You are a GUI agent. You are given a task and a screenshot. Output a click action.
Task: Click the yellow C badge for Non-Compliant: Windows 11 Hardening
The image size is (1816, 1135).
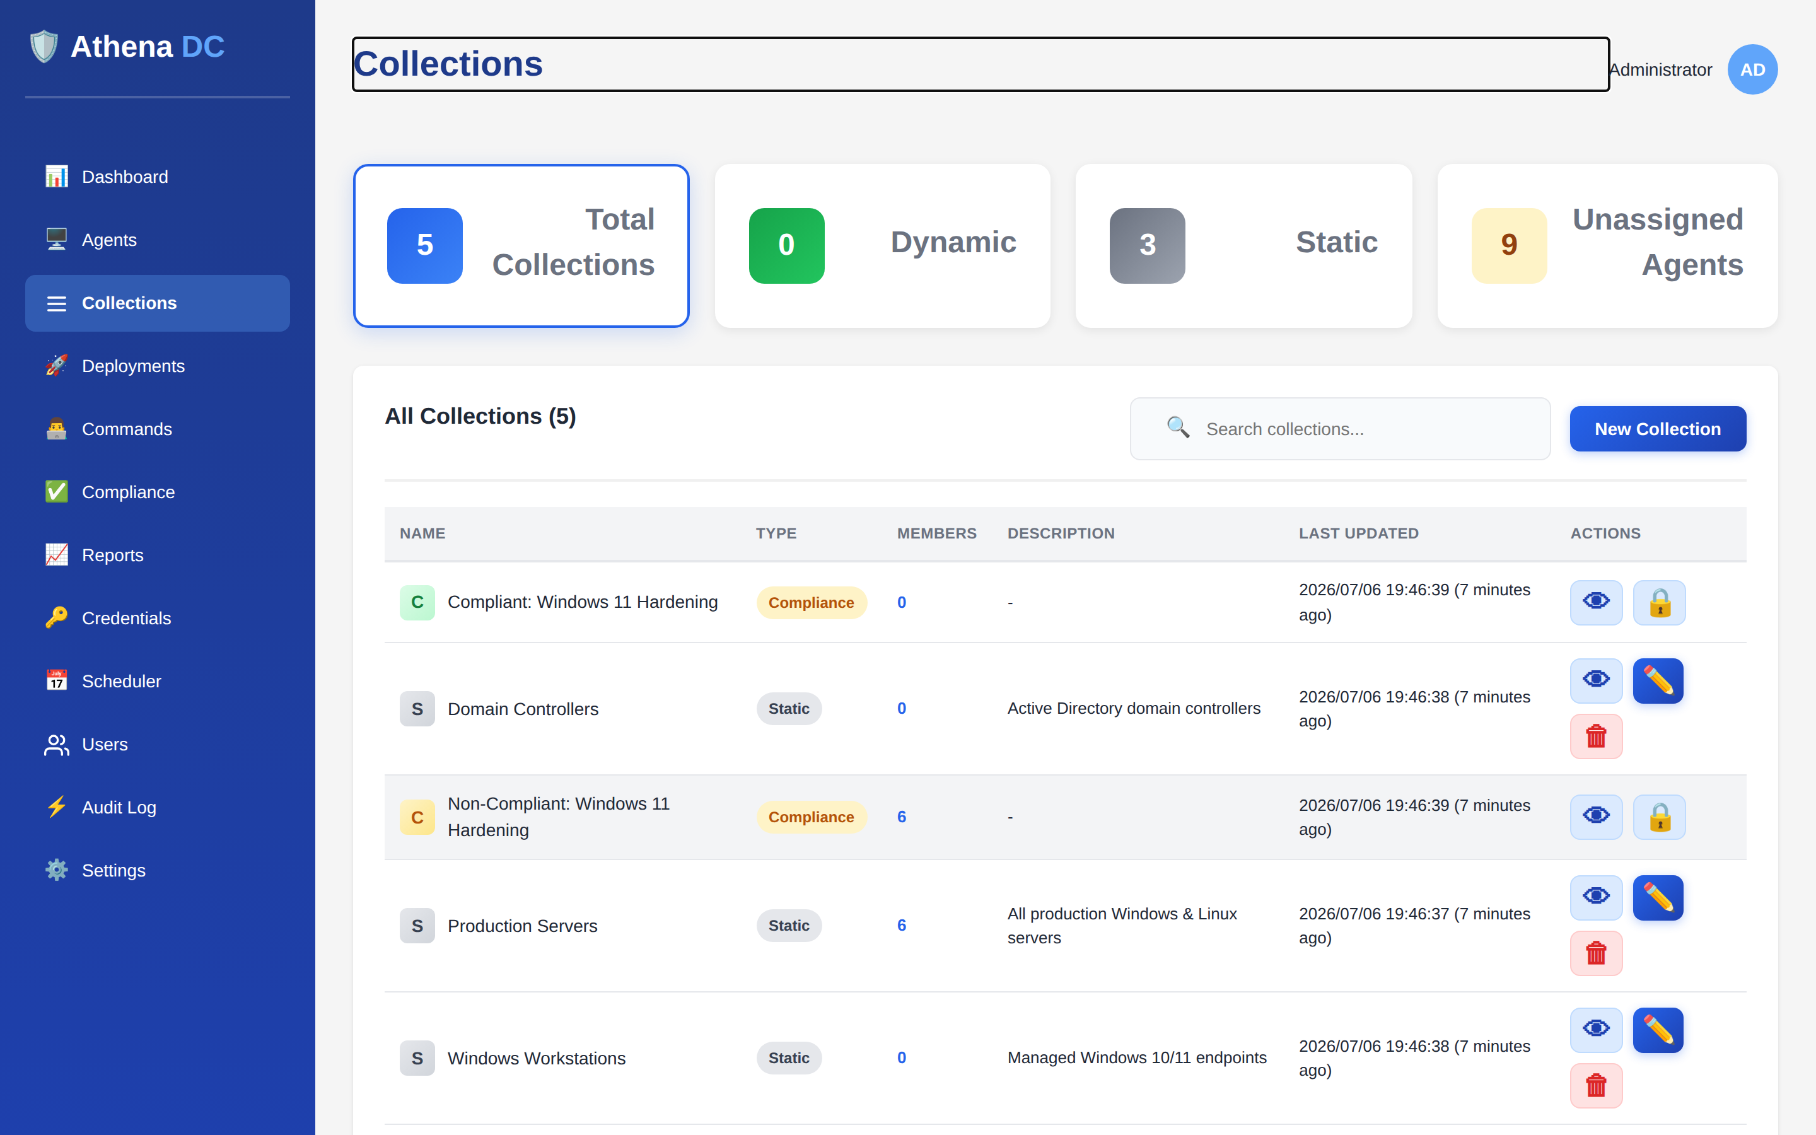(417, 817)
